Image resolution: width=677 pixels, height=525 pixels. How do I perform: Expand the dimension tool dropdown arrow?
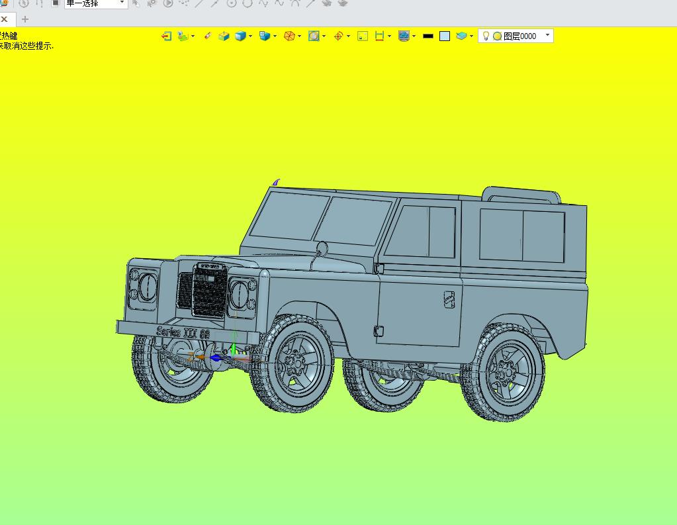click(389, 36)
